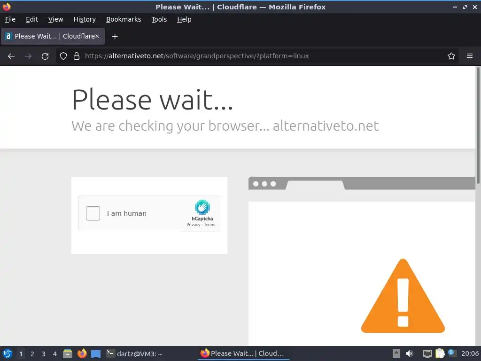Select the Firefox 'Please Wait...' taskbar entry
Screen dimensions: 481x361
(x=244, y=353)
